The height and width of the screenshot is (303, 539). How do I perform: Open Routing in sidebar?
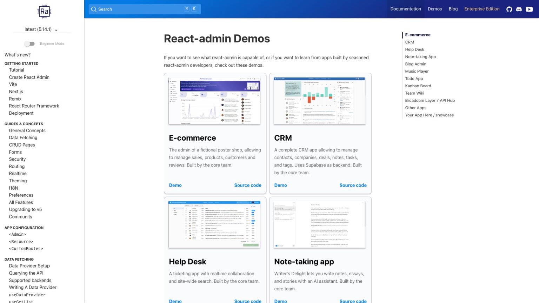pyautogui.click(x=17, y=167)
